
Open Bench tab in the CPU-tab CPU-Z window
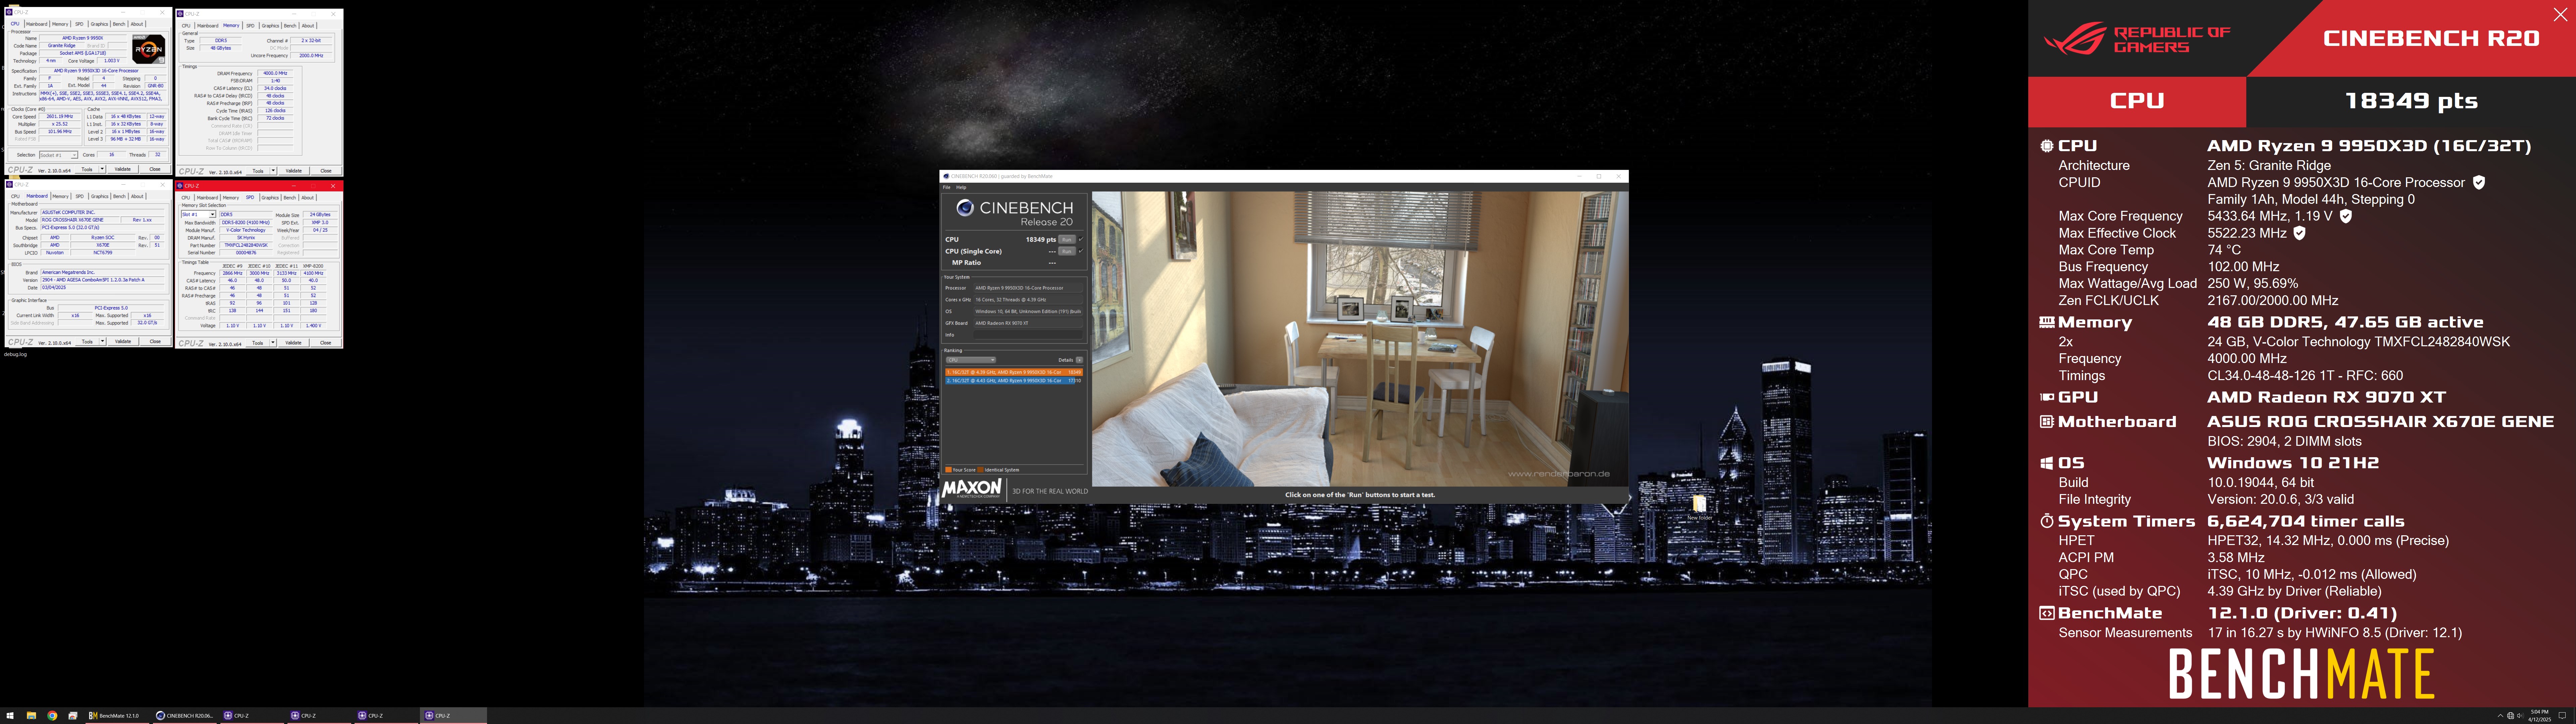tap(119, 24)
